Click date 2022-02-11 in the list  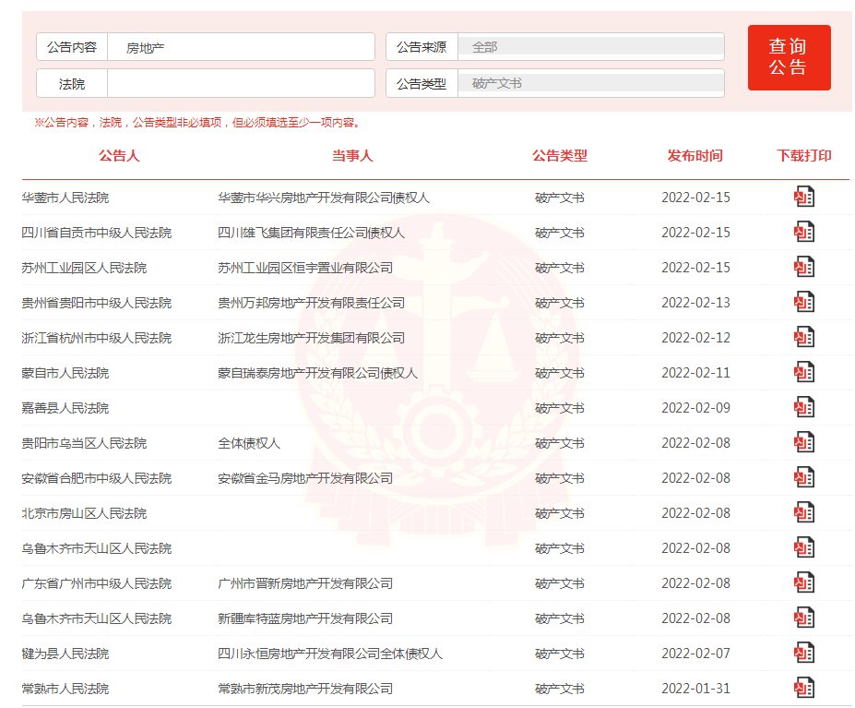click(x=695, y=372)
